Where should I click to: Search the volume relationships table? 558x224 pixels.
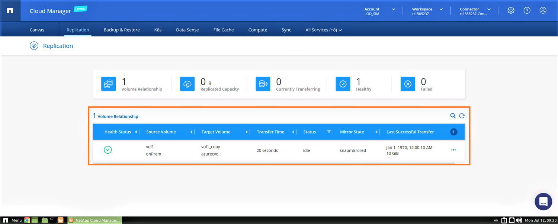[x=453, y=116]
